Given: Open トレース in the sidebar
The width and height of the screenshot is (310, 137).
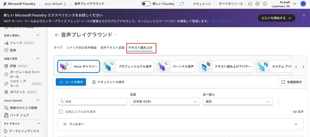Looking at the screenshot, I should pyautogui.click(x=19, y=43).
